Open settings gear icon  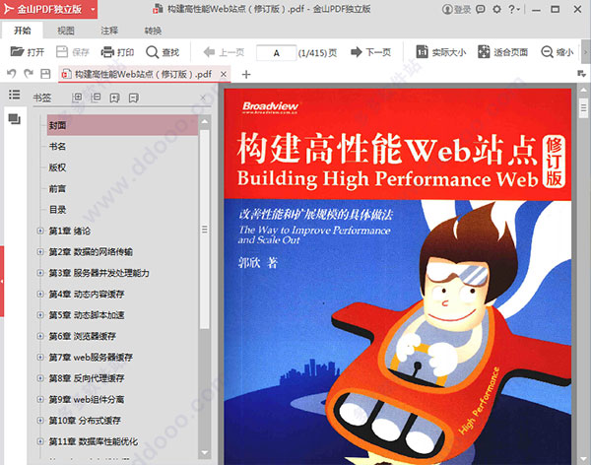(x=496, y=9)
